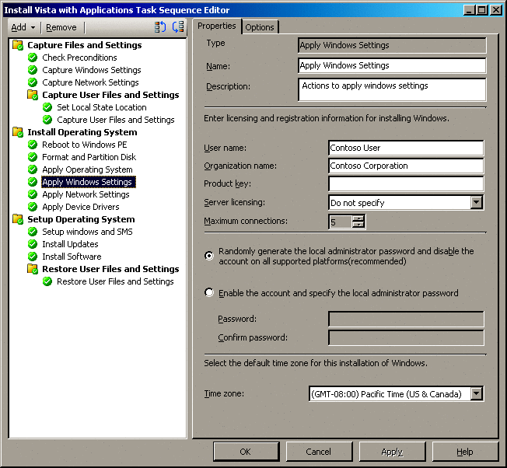507x468 pixels.
Task: Click the Capture Files and Settings folder icon
Action: coord(18,45)
